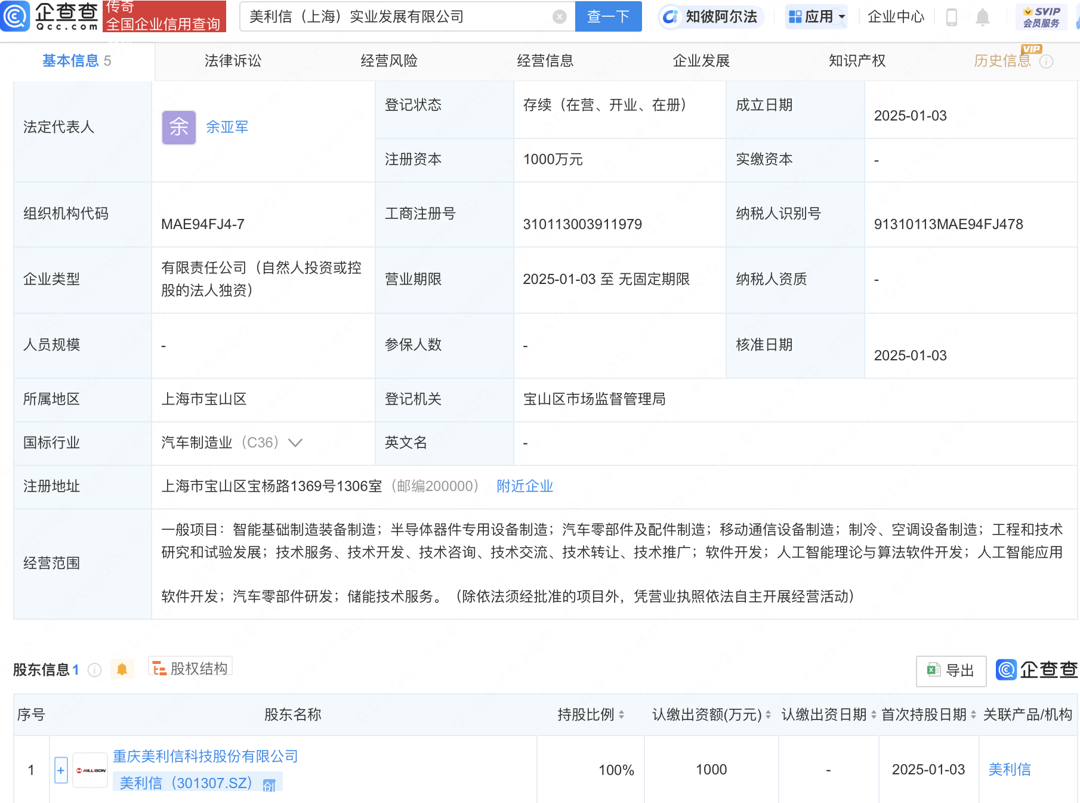Select organization code MAE94FJ4-7
Image resolution: width=1080 pixels, height=803 pixels.
tap(203, 224)
